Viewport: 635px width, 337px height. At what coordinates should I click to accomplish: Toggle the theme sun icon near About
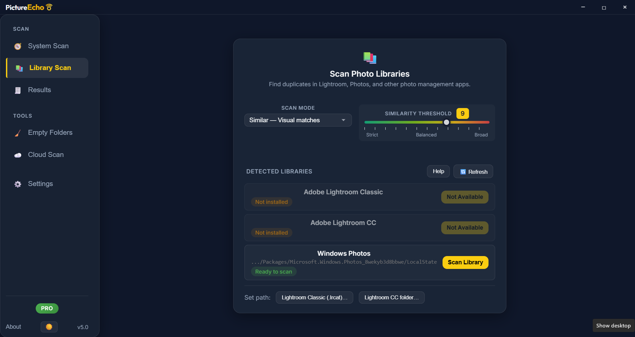[x=49, y=327]
